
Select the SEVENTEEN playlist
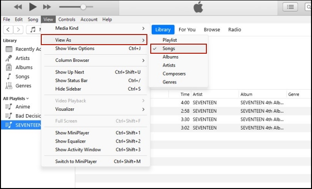(x=21, y=125)
